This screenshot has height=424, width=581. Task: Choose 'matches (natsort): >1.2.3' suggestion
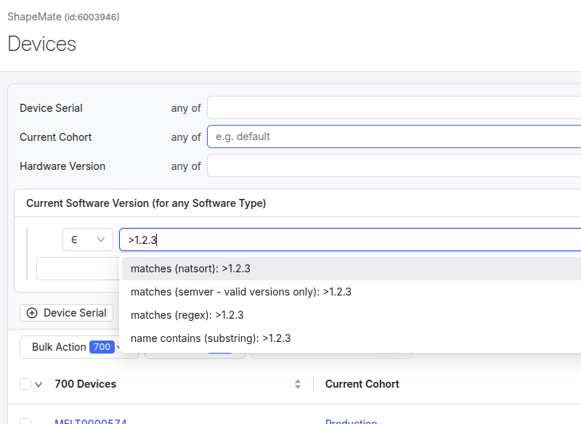(x=190, y=269)
